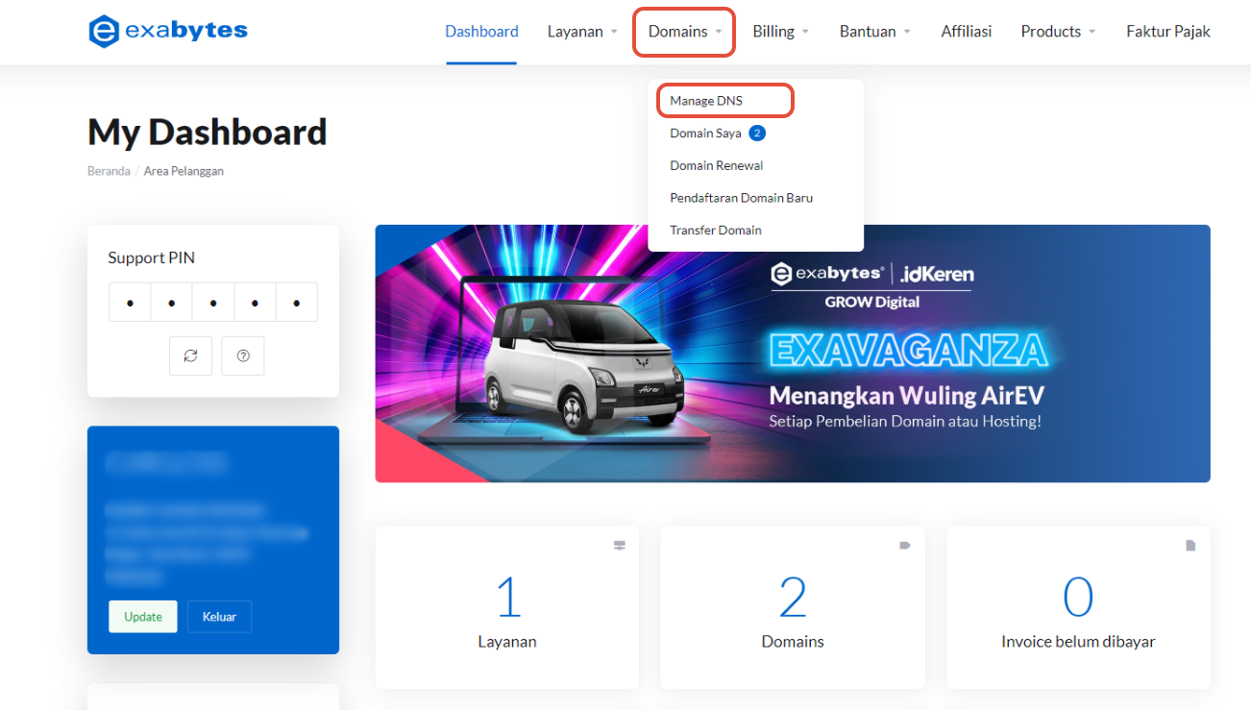This screenshot has width=1251, height=710.
Task: Click the Domain Saya count badge
Action: 757,134
